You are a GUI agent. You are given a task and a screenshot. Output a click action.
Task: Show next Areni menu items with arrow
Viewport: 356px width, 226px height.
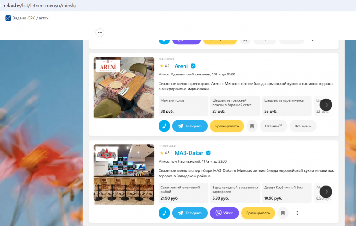326,105
